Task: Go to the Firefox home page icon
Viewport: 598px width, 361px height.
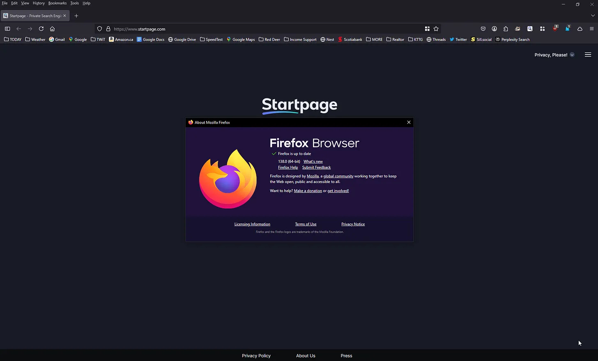Action: [x=52, y=29]
